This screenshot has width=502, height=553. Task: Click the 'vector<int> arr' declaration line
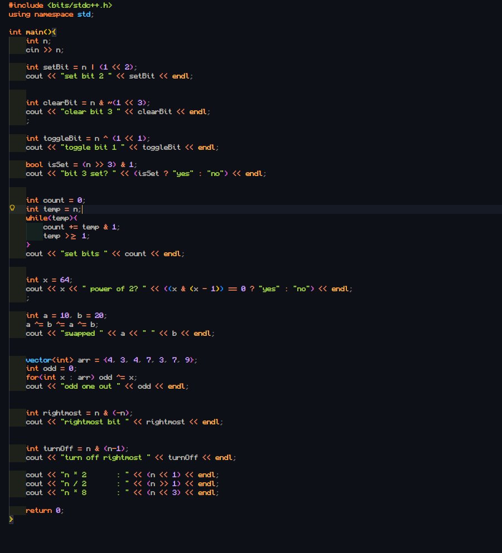[112, 360]
